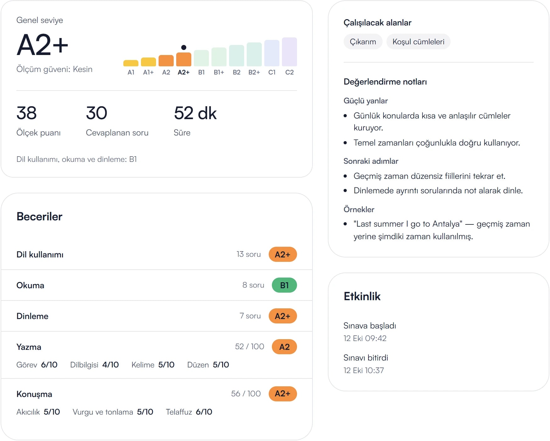
Task: Click the Çıkarım tag
Action: [x=363, y=41]
